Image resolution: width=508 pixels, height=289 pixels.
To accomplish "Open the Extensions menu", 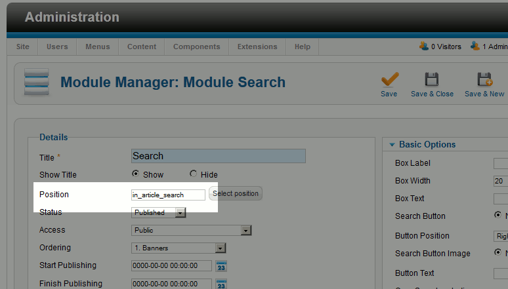I will [257, 47].
